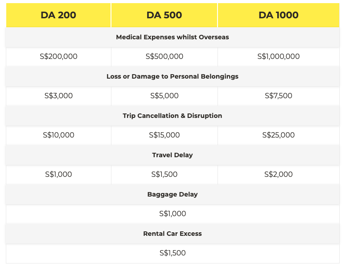
Task: Click Medical Expenses whilst Overseas row heading
Action: point(172,37)
